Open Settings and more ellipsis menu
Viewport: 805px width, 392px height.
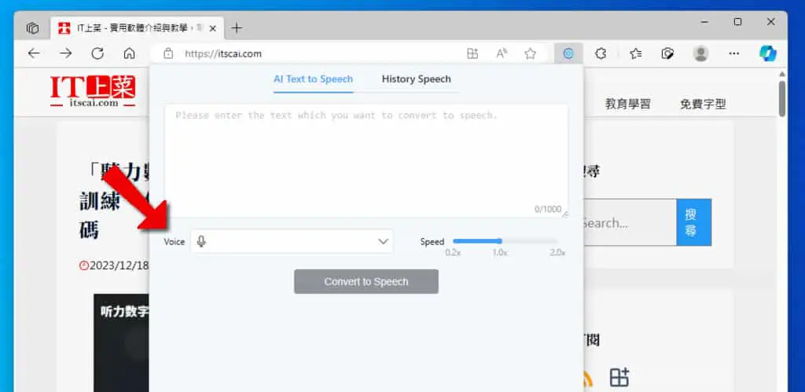click(734, 53)
